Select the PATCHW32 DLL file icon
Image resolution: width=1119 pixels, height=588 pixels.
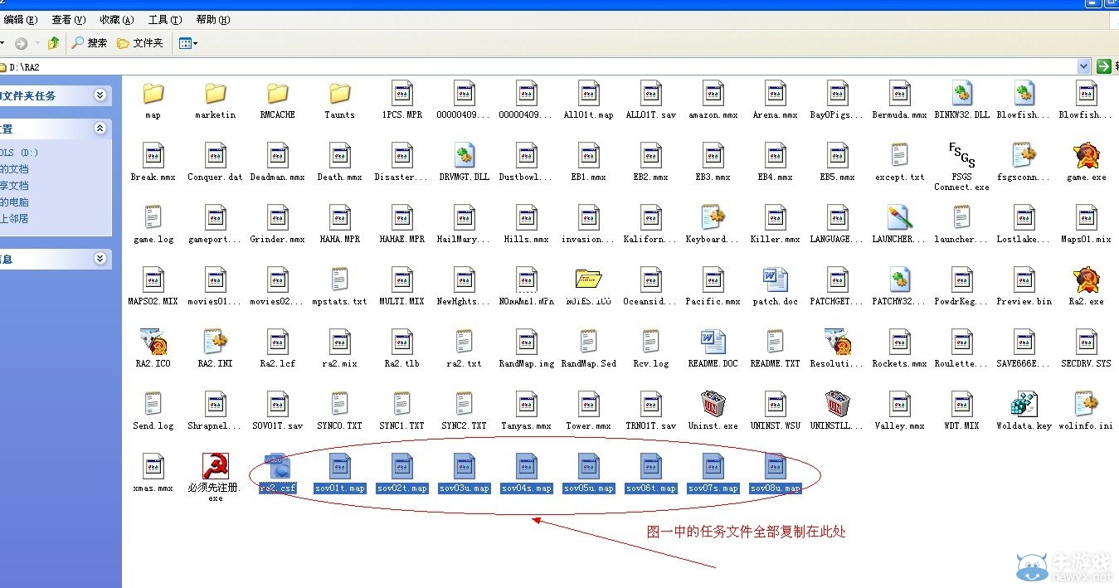point(900,279)
